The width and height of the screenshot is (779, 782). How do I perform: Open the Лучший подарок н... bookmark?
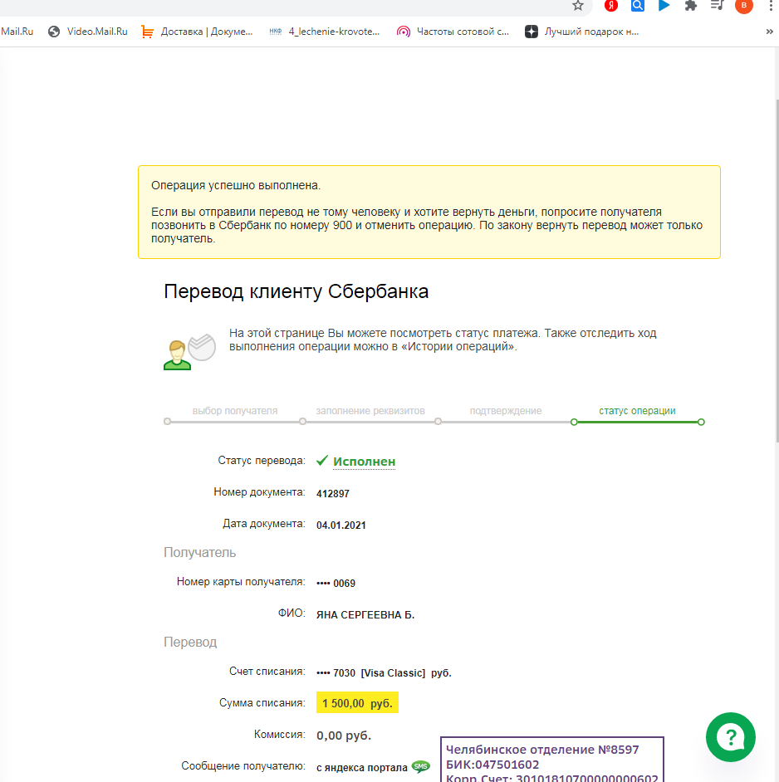tap(582, 32)
